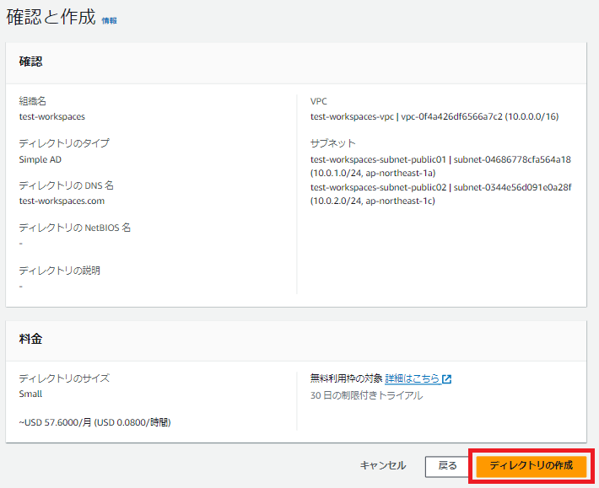Viewport: 599px width, 488px height.
Task: Click the 確認と作成 page heading
Action: 51,17
